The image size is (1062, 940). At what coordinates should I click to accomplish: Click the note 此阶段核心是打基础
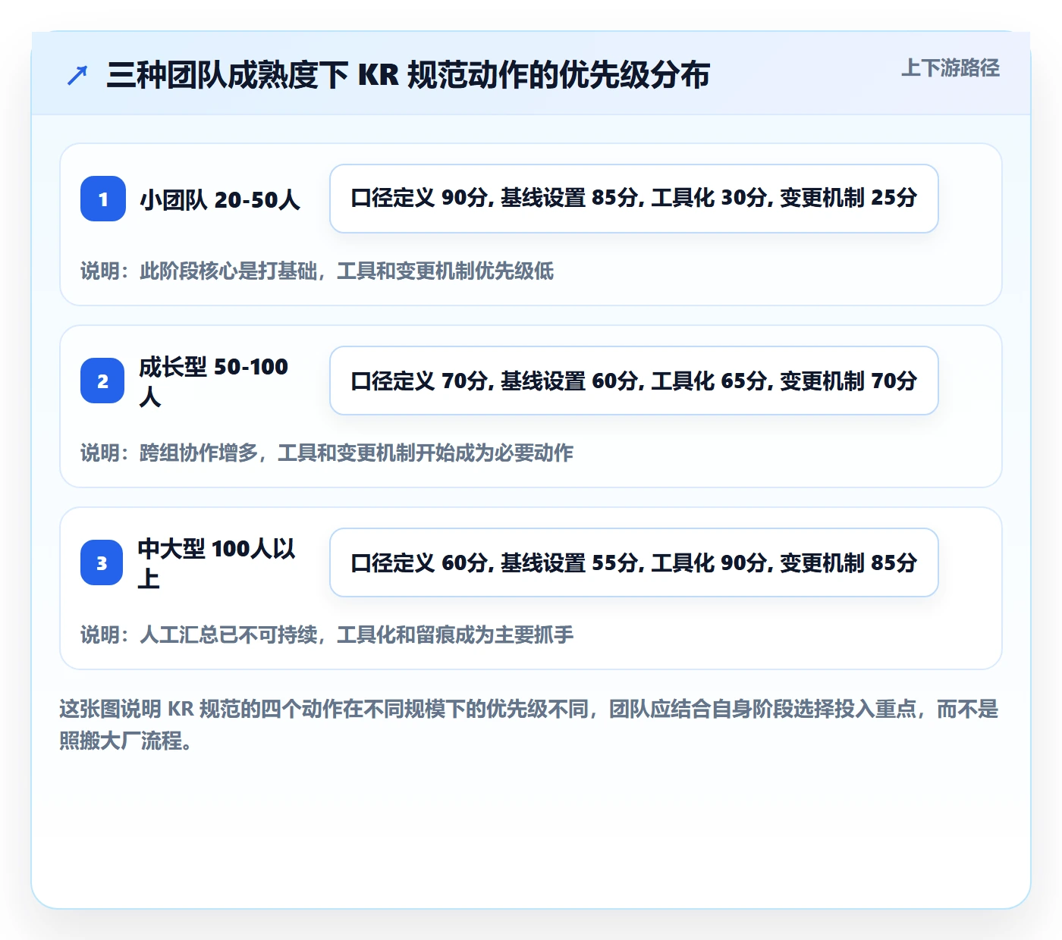(317, 271)
